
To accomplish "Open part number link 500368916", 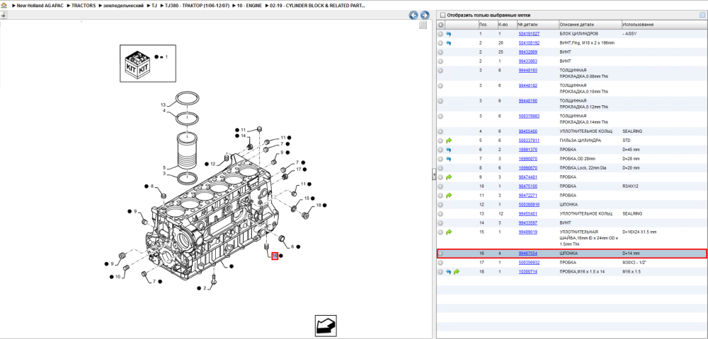I will pos(529,204).
